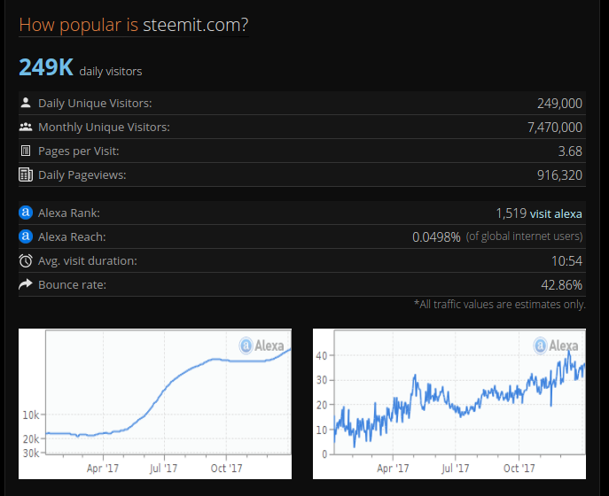Click the Daily Unique Visitors label
Image resolution: width=609 pixels, height=496 pixels.
coord(95,104)
